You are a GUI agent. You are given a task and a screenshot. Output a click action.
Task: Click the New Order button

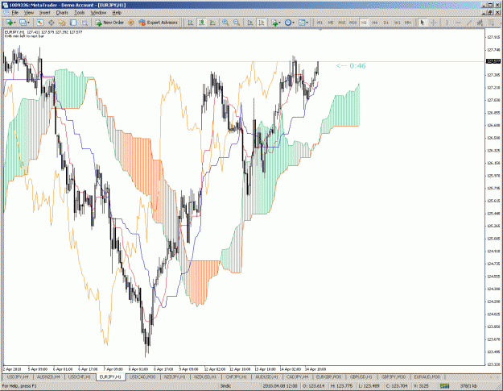point(109,23)
